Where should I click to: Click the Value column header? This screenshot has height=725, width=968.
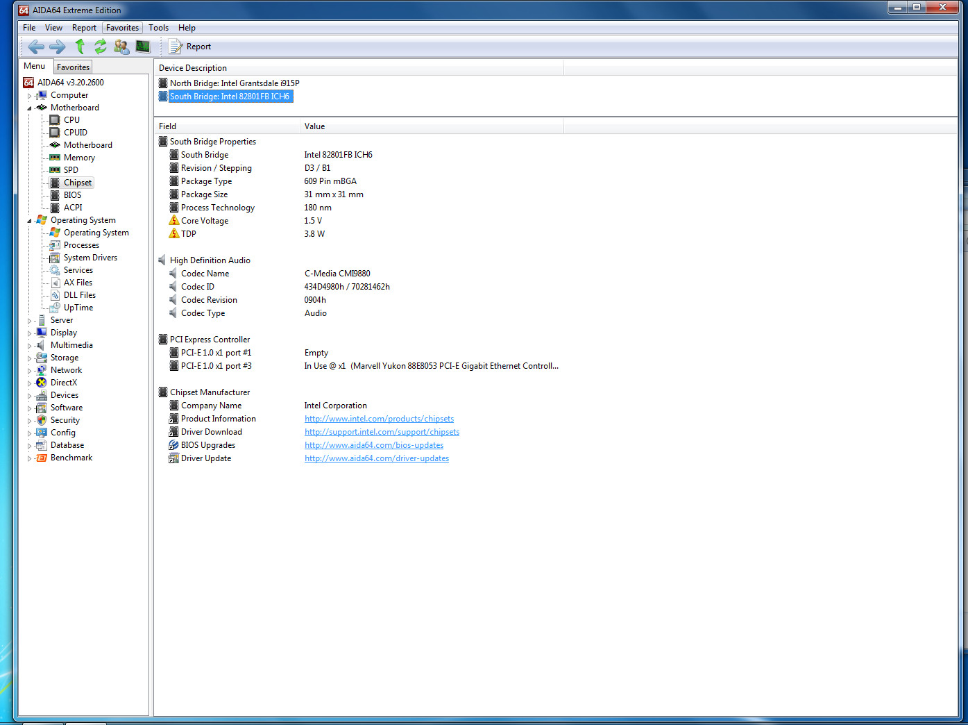pos(314,126)
